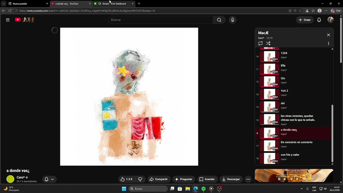343x193 pixels.
Task: Select 'De concierto en concierto' track
Action: (x=293, y=146)
